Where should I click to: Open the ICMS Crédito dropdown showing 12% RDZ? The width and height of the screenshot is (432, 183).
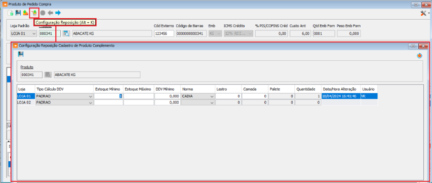tap(239, 33)
